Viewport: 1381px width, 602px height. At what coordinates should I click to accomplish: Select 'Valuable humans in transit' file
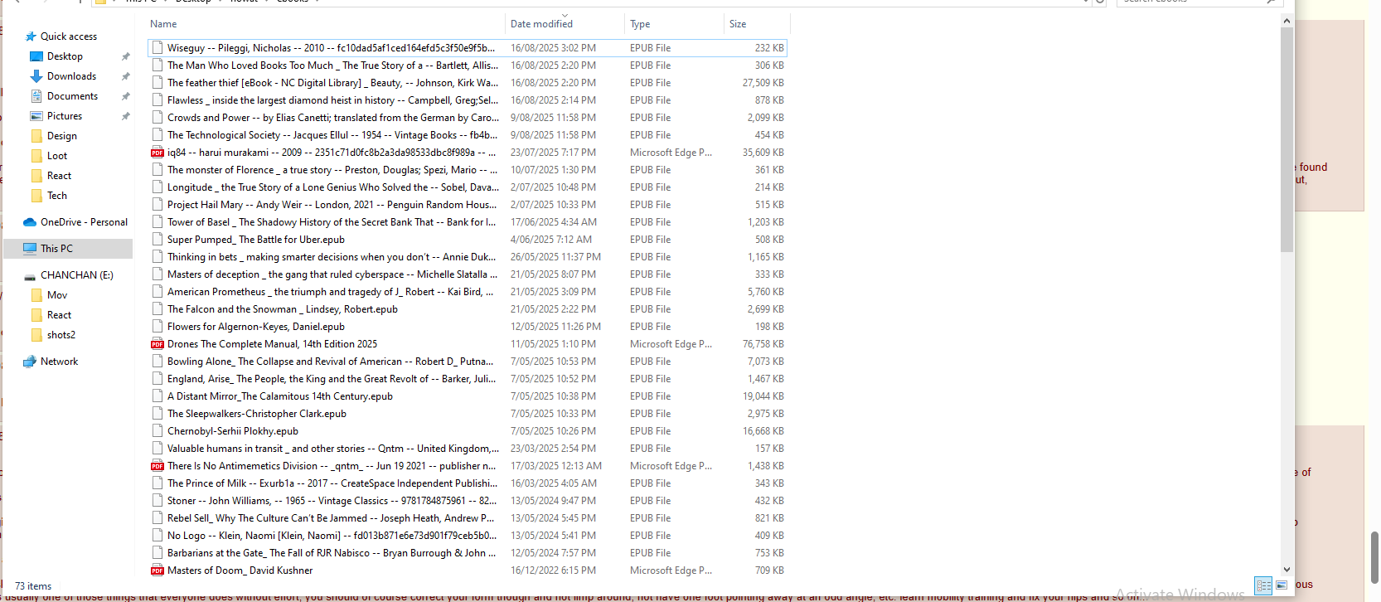[332, 449]
